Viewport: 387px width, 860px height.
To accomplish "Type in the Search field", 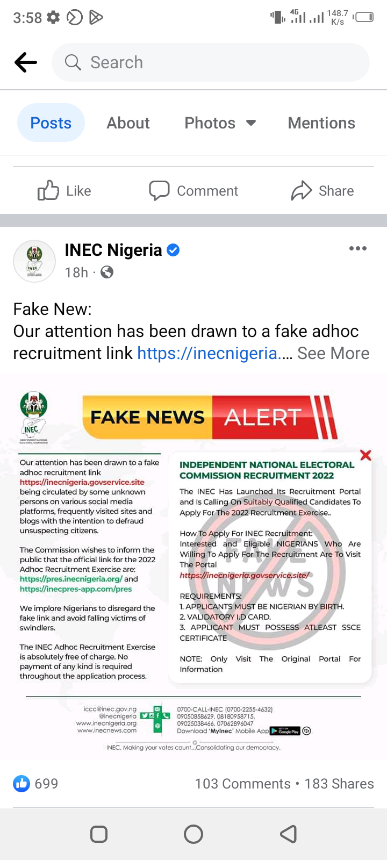I will point(215,62).
